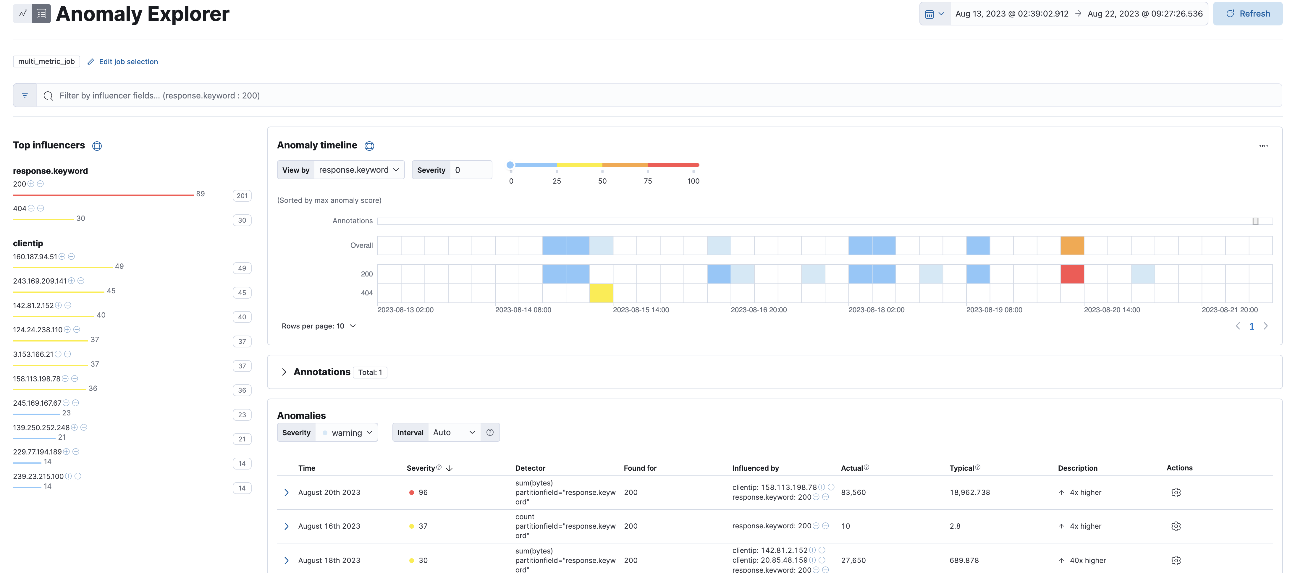1290x573 pixels.
Task: Remove filter for clientip 239.23.215.100
Action: pyautogui.click(x=78, y=476)
